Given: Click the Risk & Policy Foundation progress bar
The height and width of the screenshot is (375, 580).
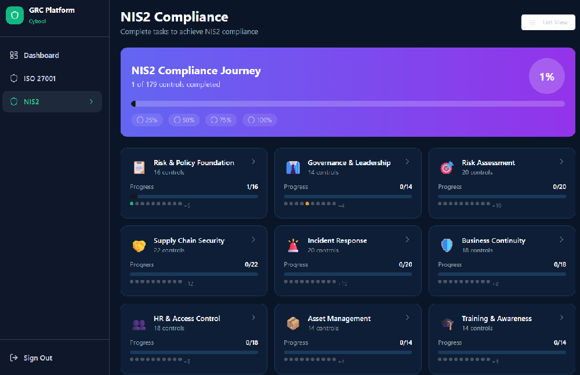Looking at the screenshot, I should click(194, 196).
